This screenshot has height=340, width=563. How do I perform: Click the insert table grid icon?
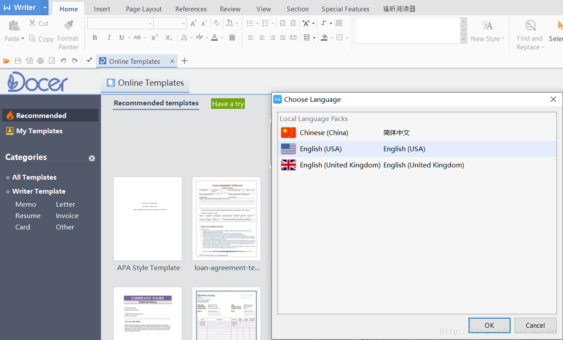(x=339, y=23)
